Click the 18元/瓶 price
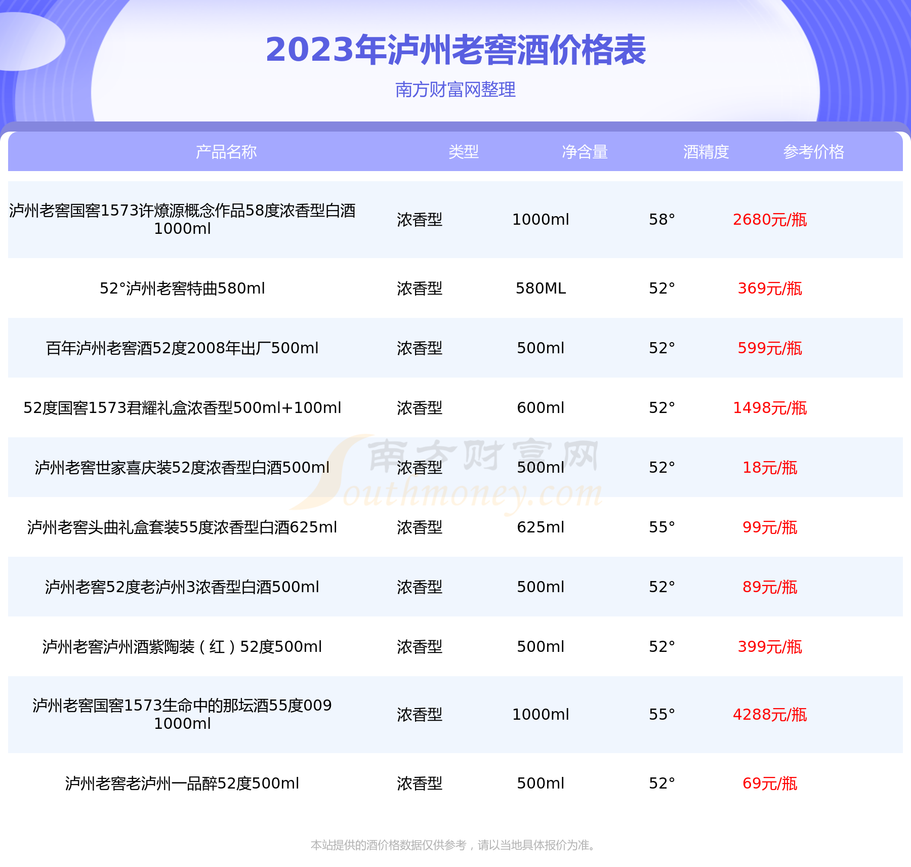The width and height of the screenshot is (911, 867). point(770,468)
